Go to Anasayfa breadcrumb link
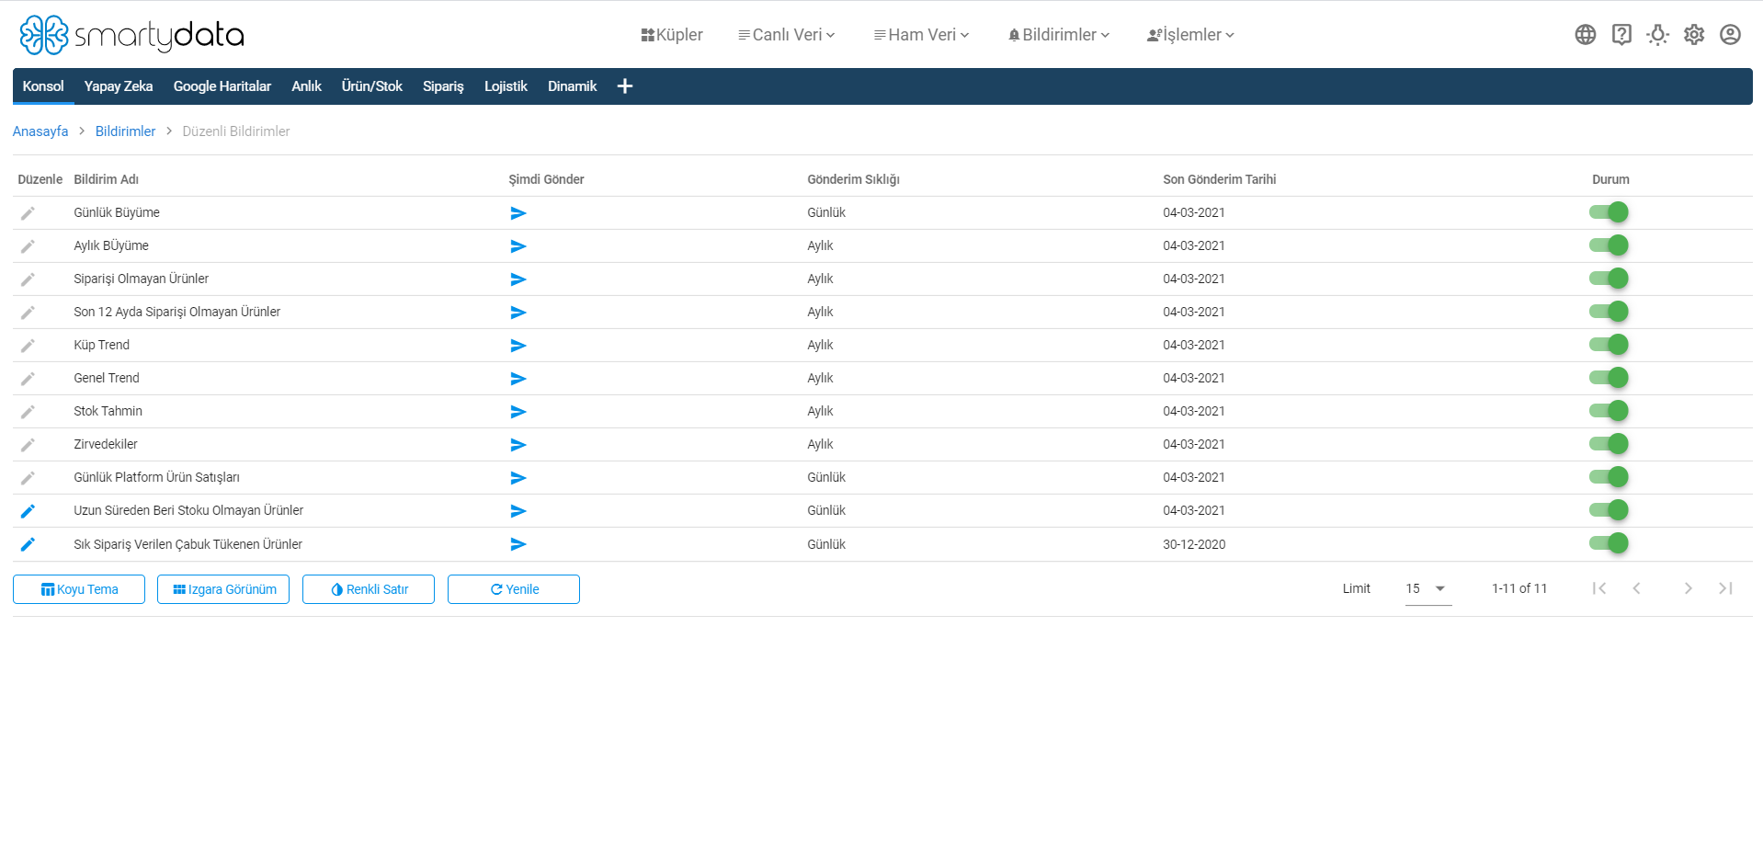Viewport: 1763px width, 843px height. point(40,131)
